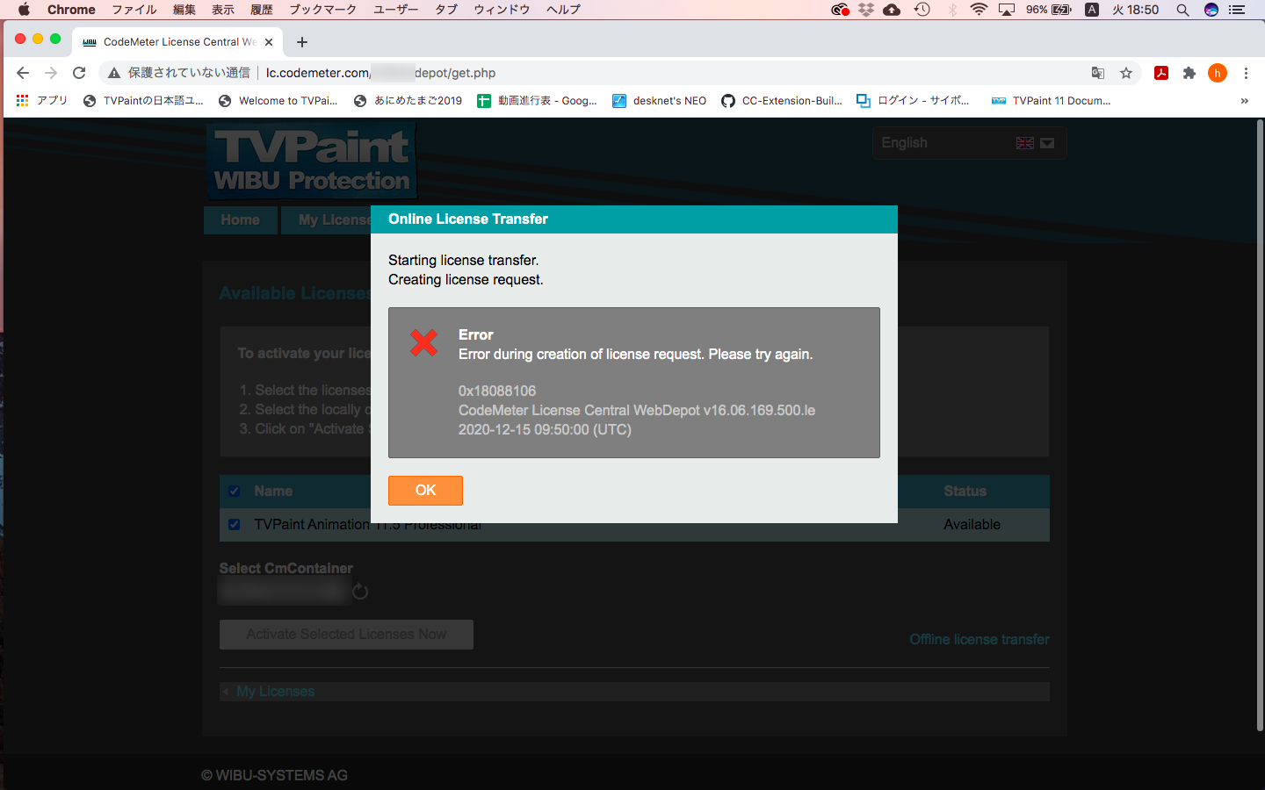Open the ブックマーク menu

click(x=322, y=10)
